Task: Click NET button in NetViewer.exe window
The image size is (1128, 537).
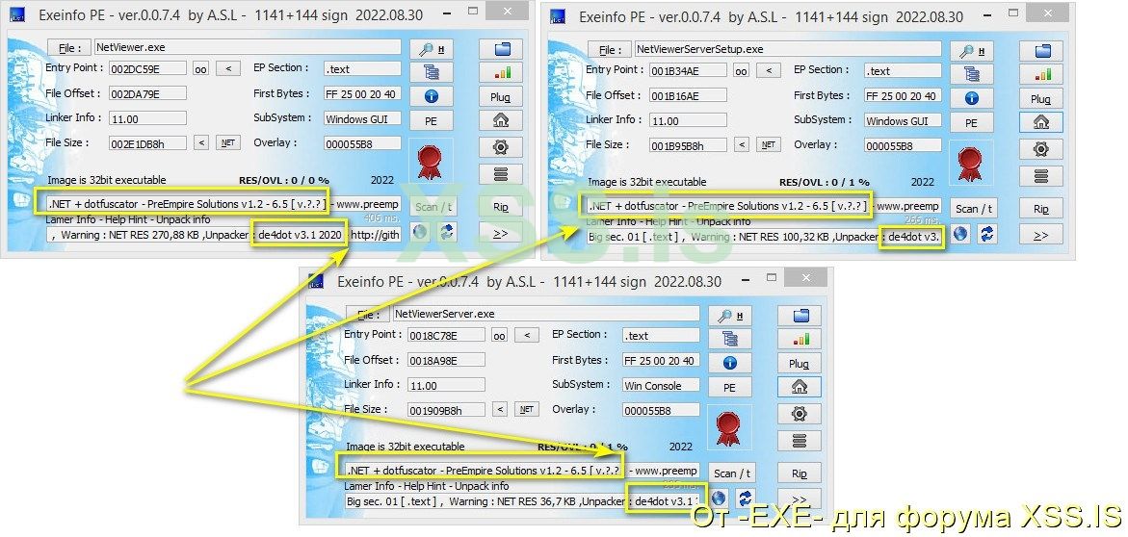Action: (228, 143)
